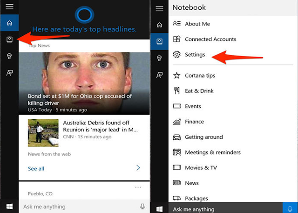The image size is (298, 213).
Task: Click blue microphone button in Notebook panel
Action: pyautogui.click(x=290, y=208)
